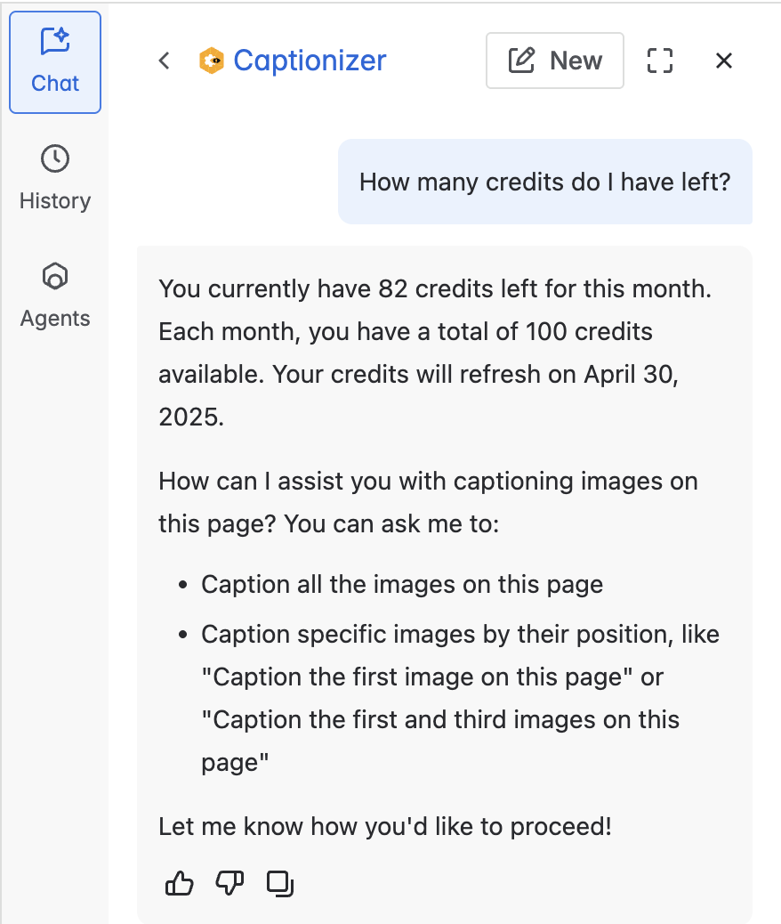Copy the assistant's response
781x924 pixels.
[280, 883]
